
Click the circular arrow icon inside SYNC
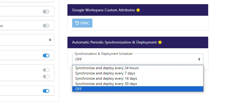click(x=77, y=23)
